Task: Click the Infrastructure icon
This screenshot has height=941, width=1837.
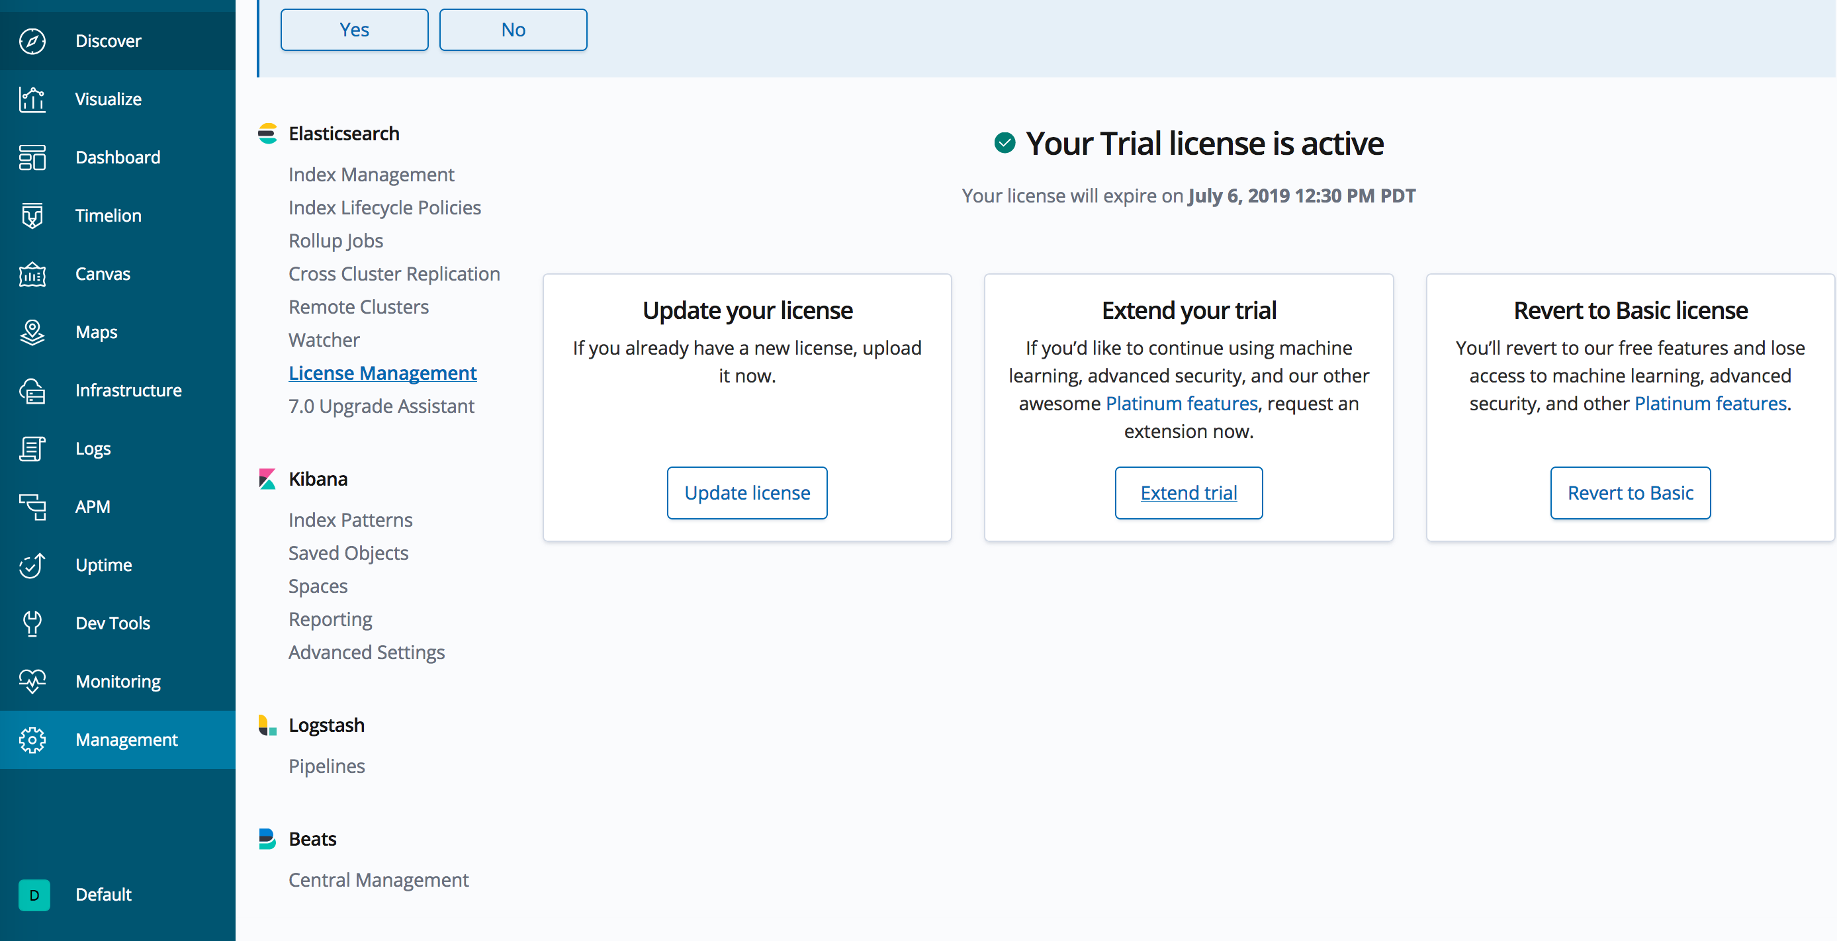Action: (32, 390)
